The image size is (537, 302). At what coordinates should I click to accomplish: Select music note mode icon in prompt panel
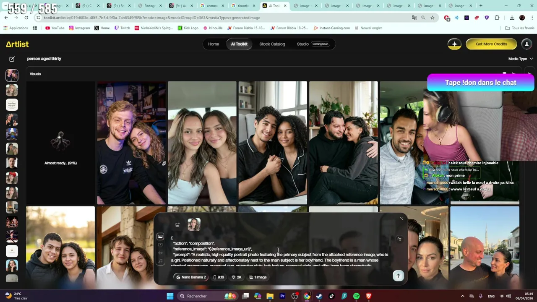pos(160,261)
